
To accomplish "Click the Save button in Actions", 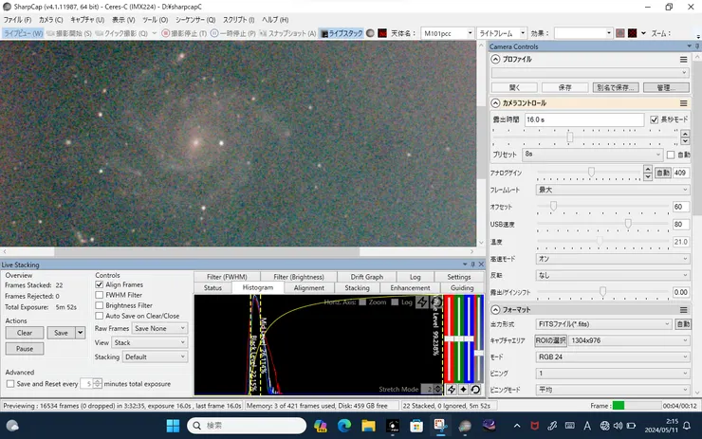I will tap(62, 333).
